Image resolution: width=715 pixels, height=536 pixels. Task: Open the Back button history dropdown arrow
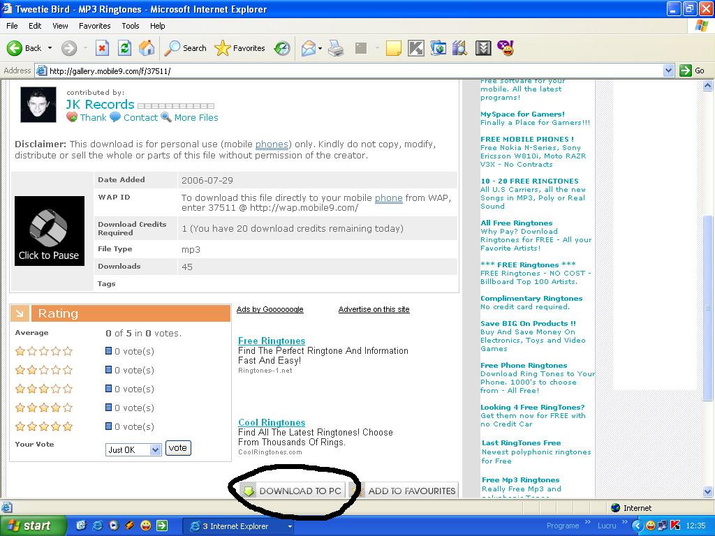tap(50, 48)
